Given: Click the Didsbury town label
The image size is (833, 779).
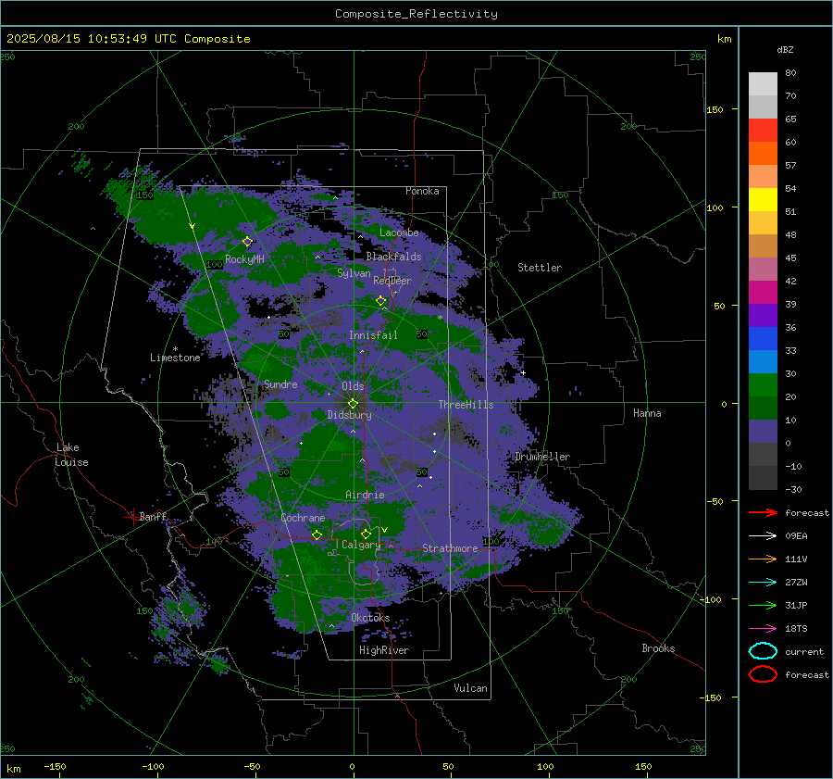Looking at the screenshot, I should tap(350, 415).
